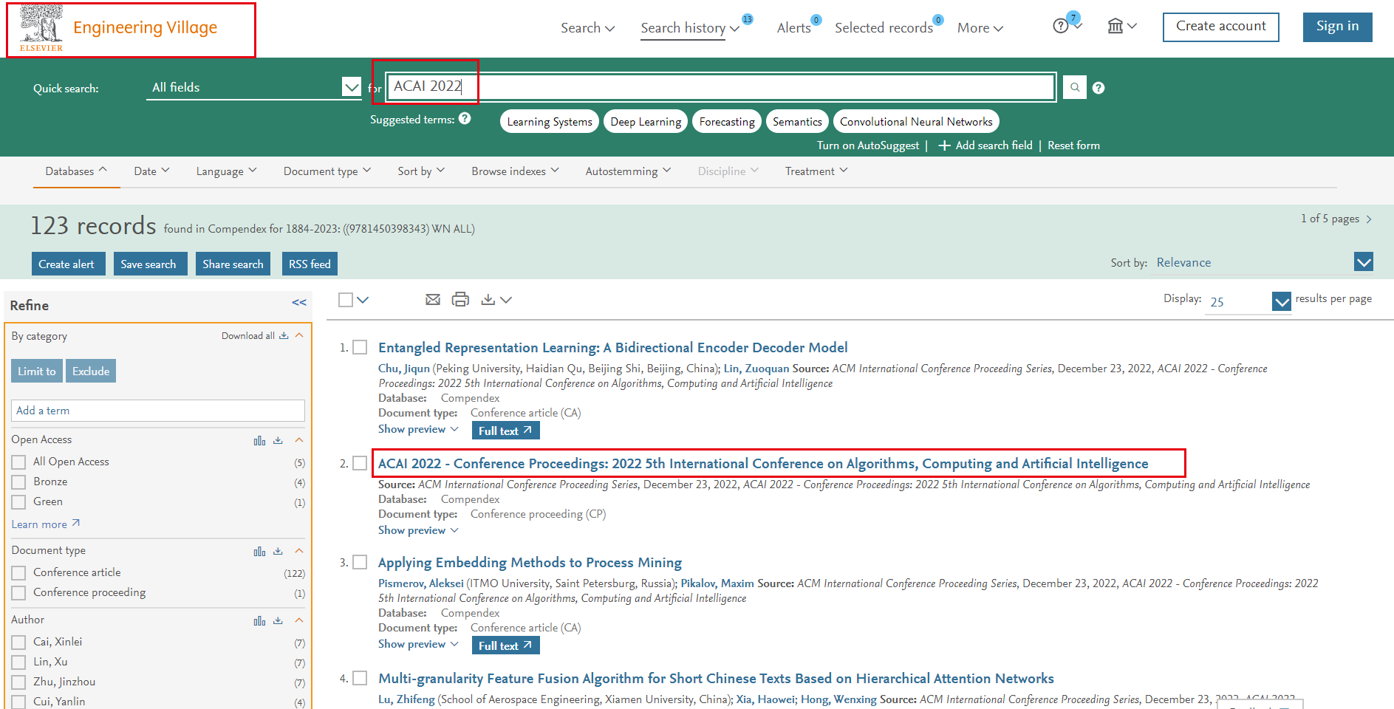
Task: Collapse the Open Access facet
Action: pyautogui.click(x=299, y=440)
